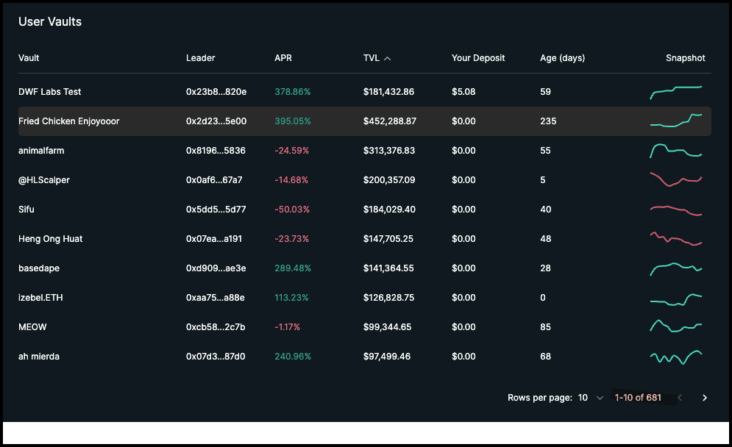This screenshot has width=732, height=447.
Task: Sort by Your Deposit column header
Action: click(x=478, y=58)
